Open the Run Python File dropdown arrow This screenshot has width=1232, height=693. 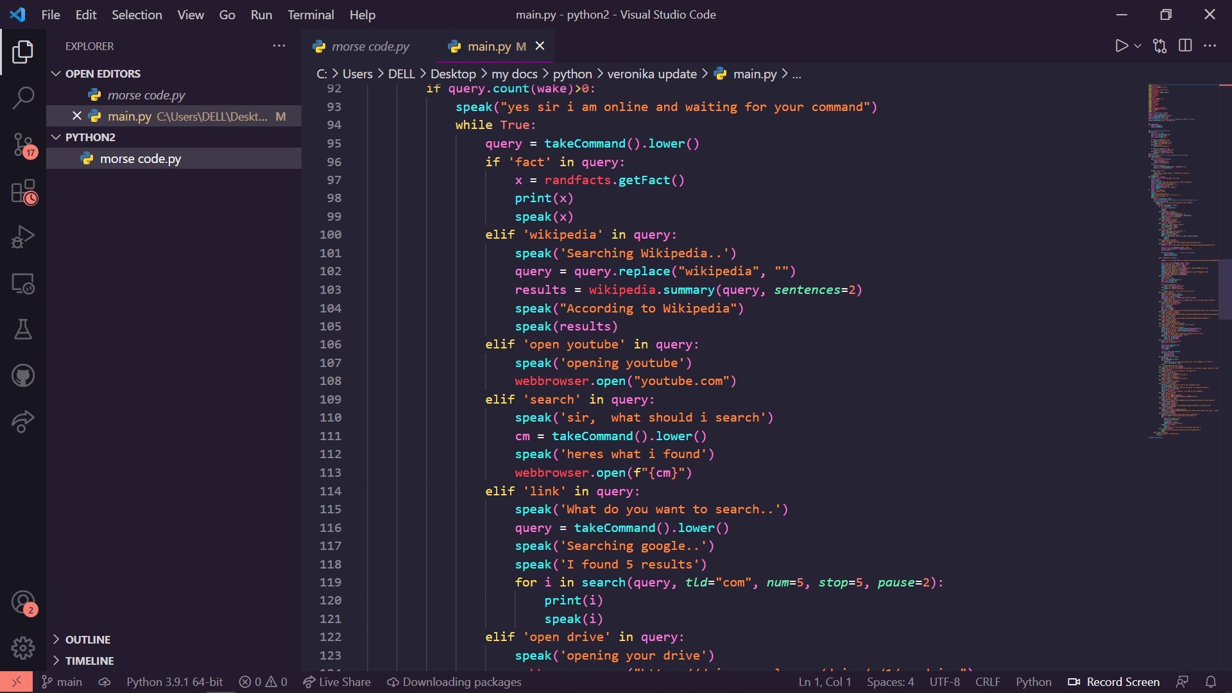pos(1138,46)
